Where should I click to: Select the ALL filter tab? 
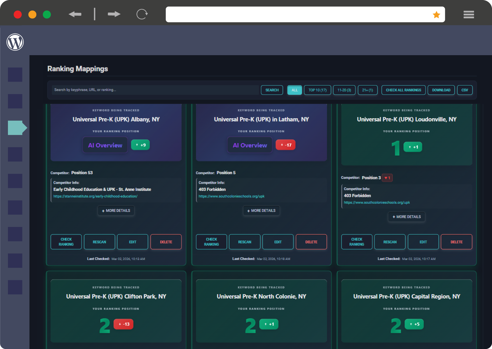pos(294,90)
